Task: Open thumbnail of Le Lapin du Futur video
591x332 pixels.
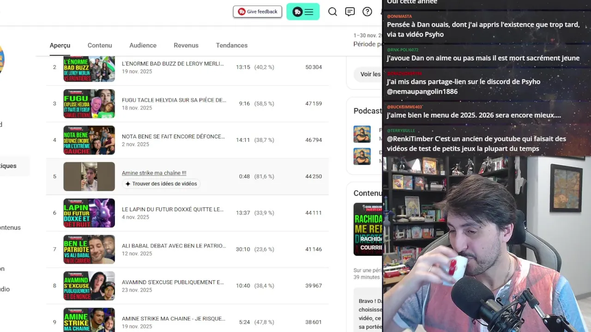Action: click(x=89, y=213)
